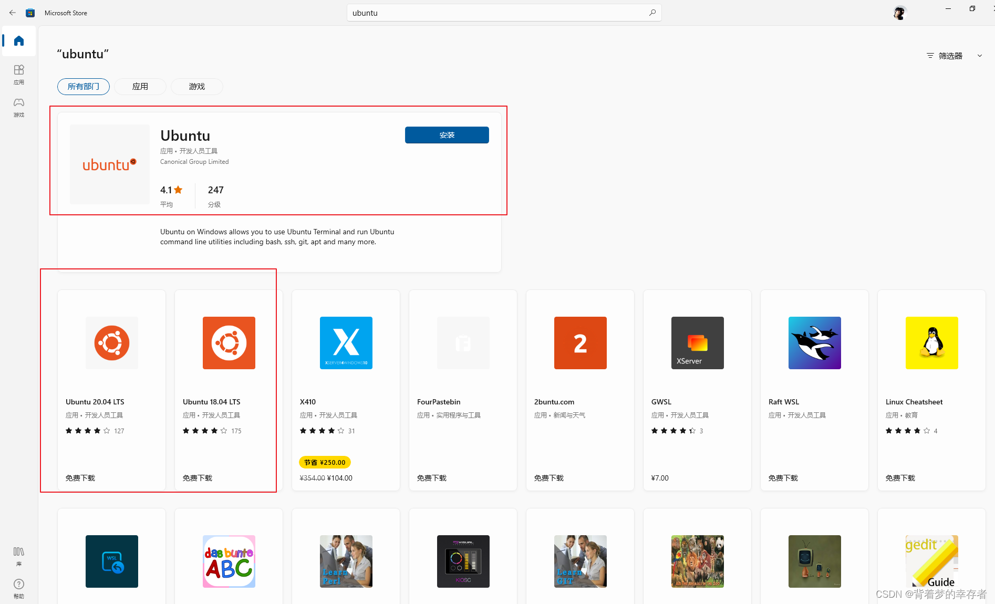The height and width of the screenshot is (604, 995).
Task: Click 免费下载 under FourPastebin
Action: [x=432, y=478]
